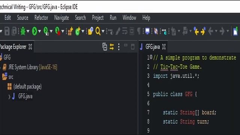Toggle Show Whitespace Characters paragraph icon
The image size is (240, 135).
click(139, 31)
